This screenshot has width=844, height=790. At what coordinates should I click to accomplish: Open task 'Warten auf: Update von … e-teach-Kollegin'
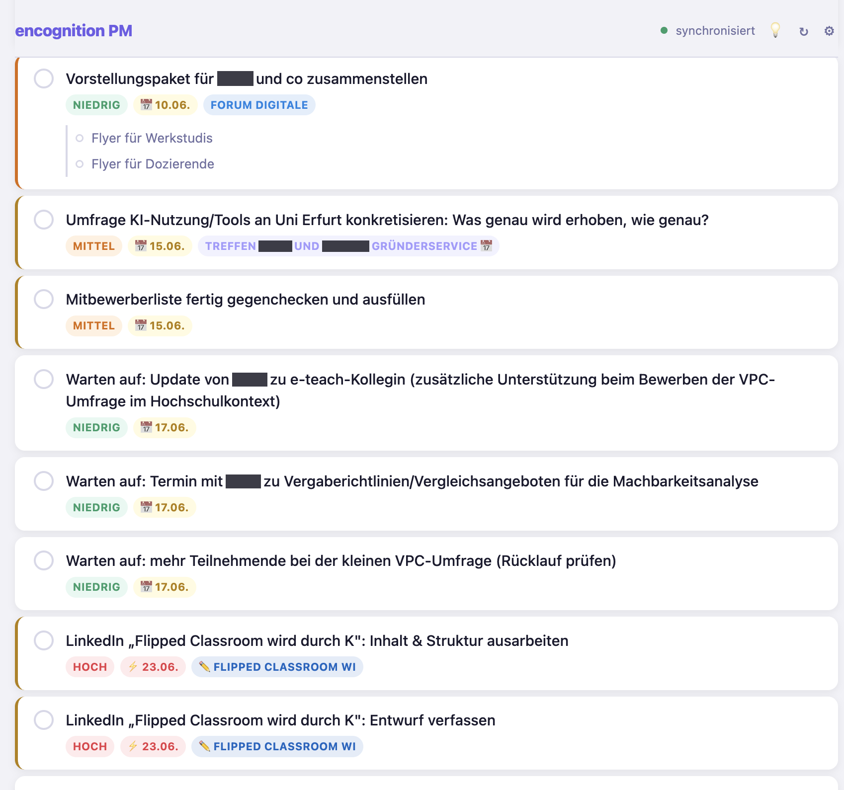click(x=421, y=390)
